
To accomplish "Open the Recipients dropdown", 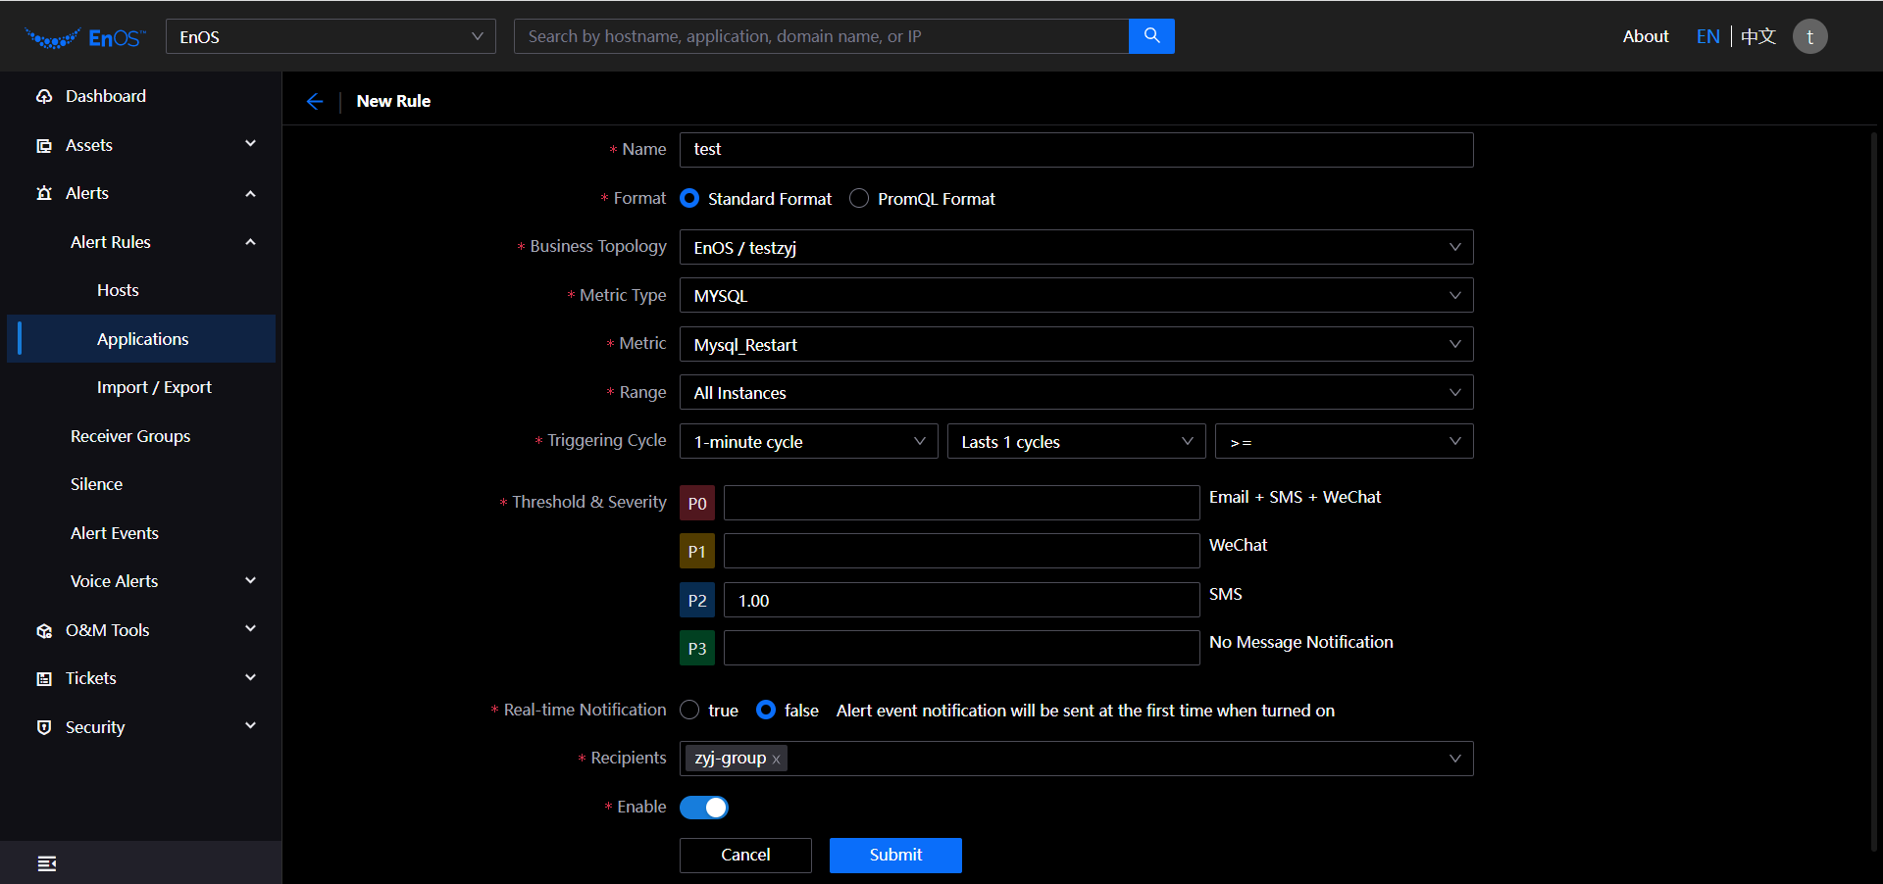I will [x=1076, y=759].
